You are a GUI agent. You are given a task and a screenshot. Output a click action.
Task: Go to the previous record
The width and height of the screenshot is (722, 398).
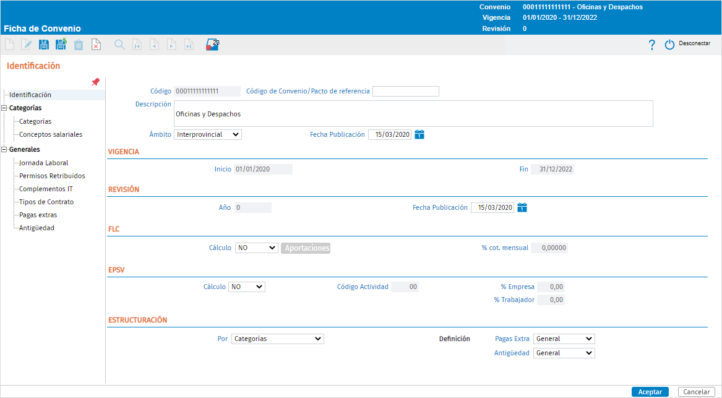(154, 45)
